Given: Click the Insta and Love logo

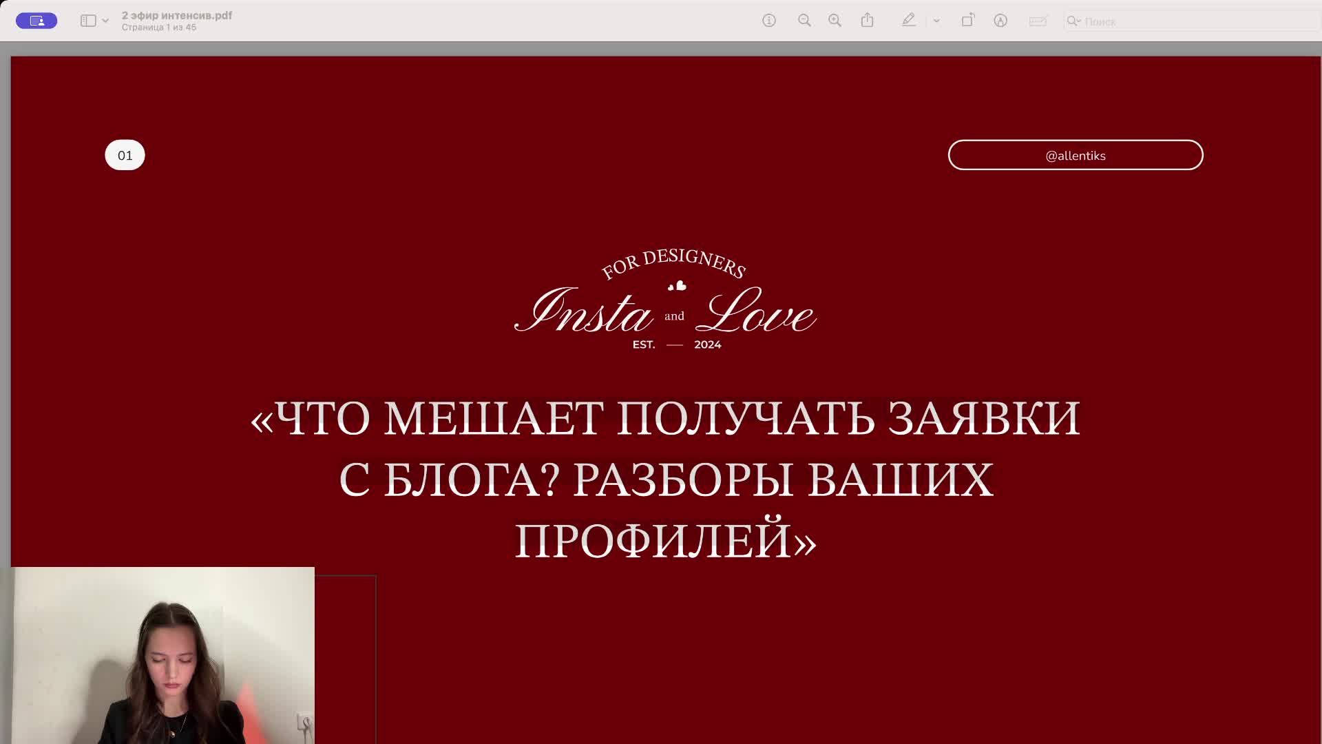Looking at the screenshot, I should pos(663,303).
